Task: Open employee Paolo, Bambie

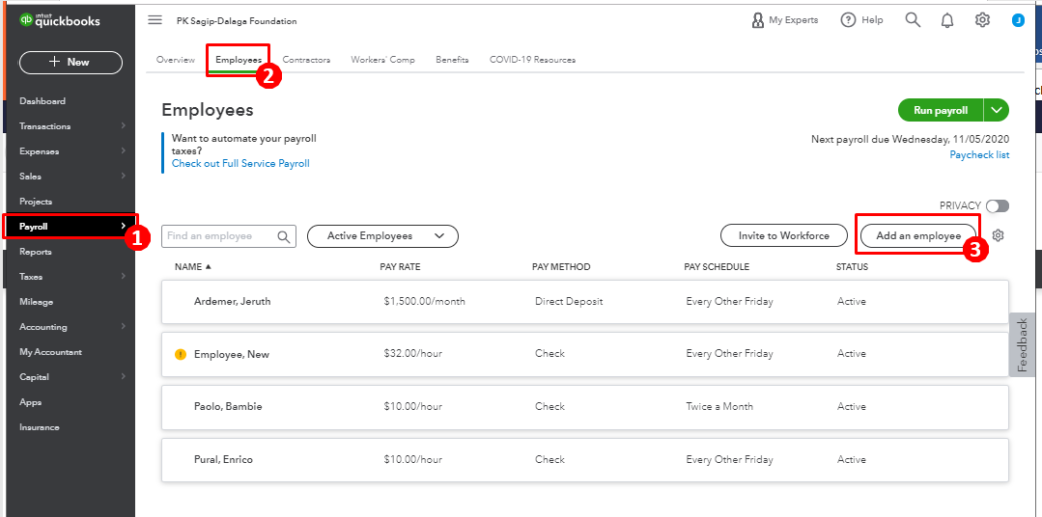Action: tap(228, 406)
